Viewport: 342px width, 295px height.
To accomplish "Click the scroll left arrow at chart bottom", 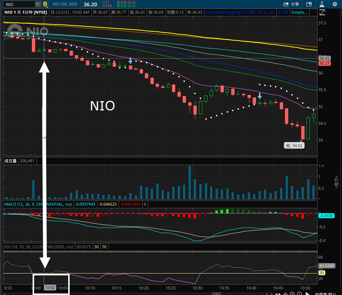I will (x=267, y=294).
